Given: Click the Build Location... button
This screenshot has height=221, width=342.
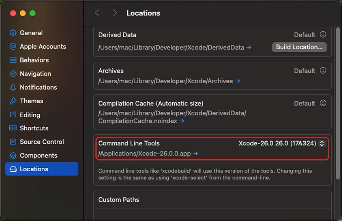Looking at the screenshot, I should point(299,47).
